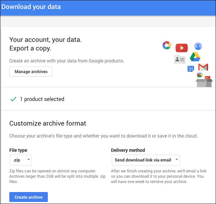Click the Google Drive triangle icon
Image resolution: width=216 pixels, height=204 pixels.
pos(195,57)
